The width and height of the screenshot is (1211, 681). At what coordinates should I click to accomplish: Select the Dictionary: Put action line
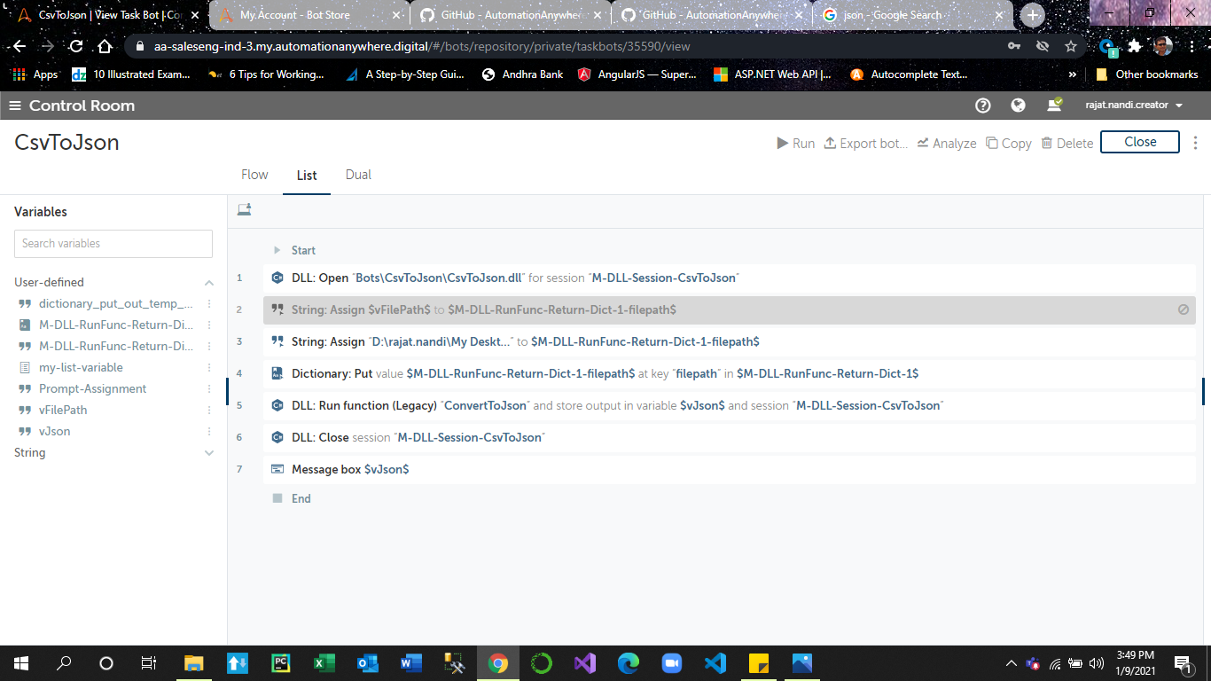click(x=730, y=373)
